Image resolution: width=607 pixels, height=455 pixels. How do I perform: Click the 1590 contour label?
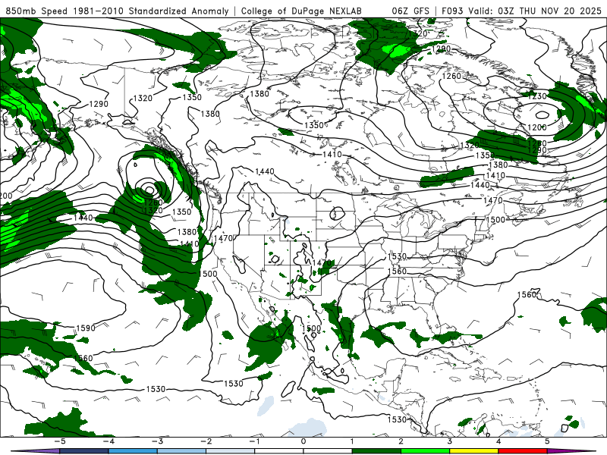point(86,328)
